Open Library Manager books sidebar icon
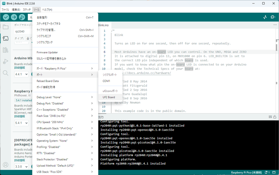 tap(6, 50)
